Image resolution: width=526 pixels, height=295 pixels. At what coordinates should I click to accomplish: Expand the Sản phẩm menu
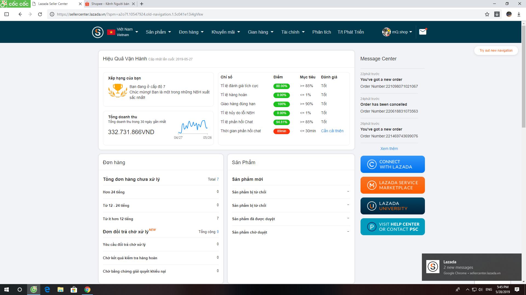coord(158,32)
